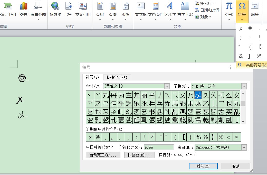Screen dimensions: 267x175
Task: Open the 签名行 signature line option
Action: pyautogui.click(x=205, y=3)
